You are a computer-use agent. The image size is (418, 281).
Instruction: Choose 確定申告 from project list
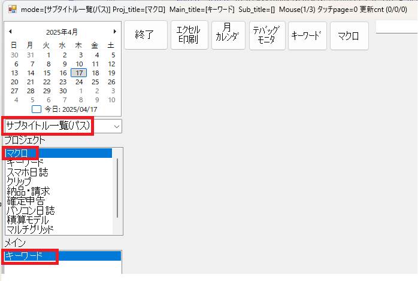[x=25, y=201]
